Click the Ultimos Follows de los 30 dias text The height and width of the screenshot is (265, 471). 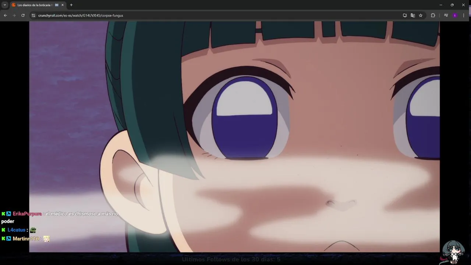[x=231, y=259]
